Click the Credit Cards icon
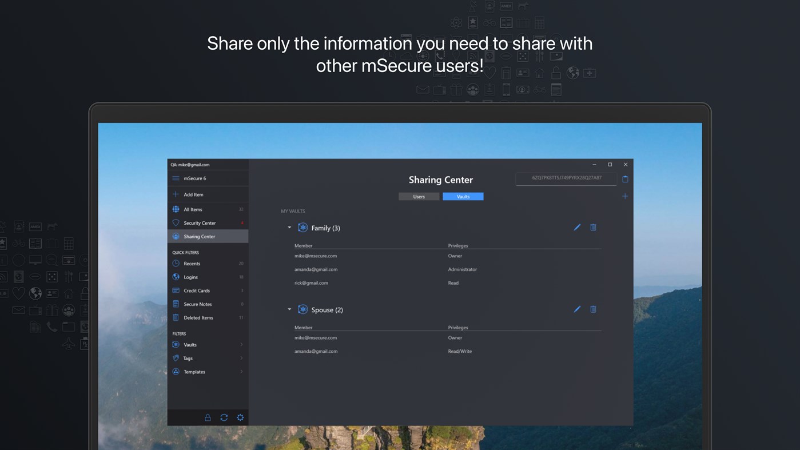The image size is (800, 450). pos(176,290)
